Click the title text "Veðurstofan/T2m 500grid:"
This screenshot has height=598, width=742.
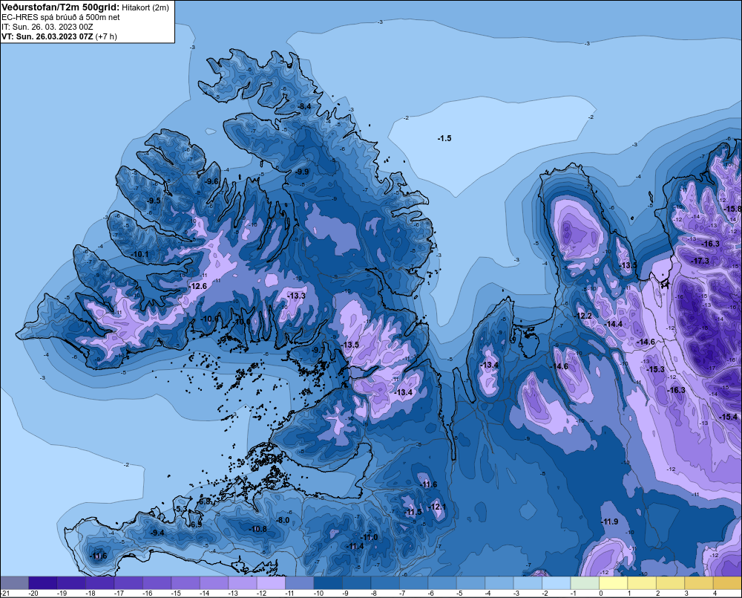click(x=61, y=7)
